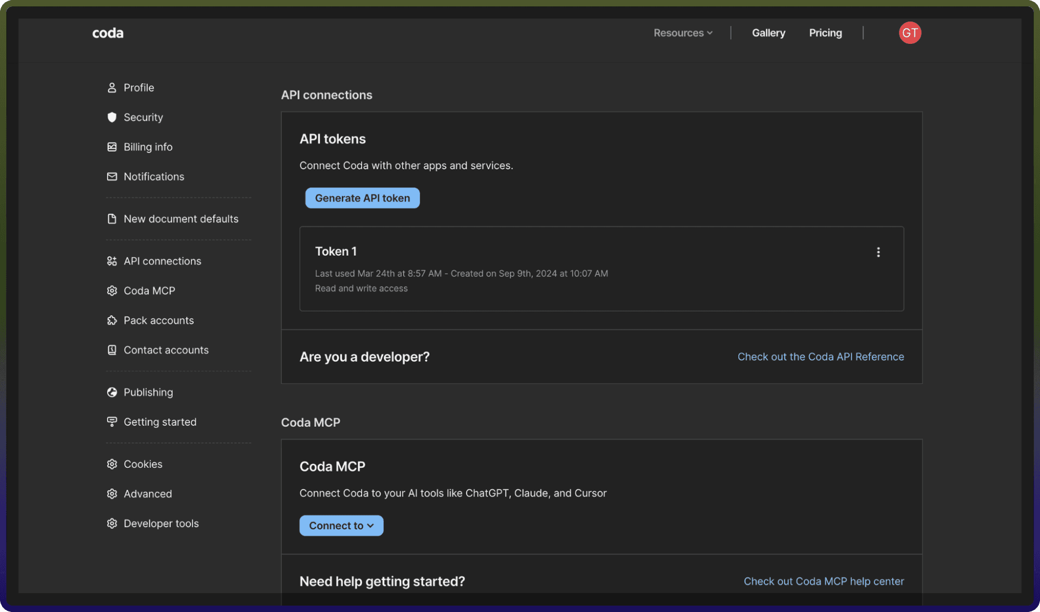Select Profile in the settings sidebar
The width and height of the screenshot is (1040, 612).
(x=139, y=88)
